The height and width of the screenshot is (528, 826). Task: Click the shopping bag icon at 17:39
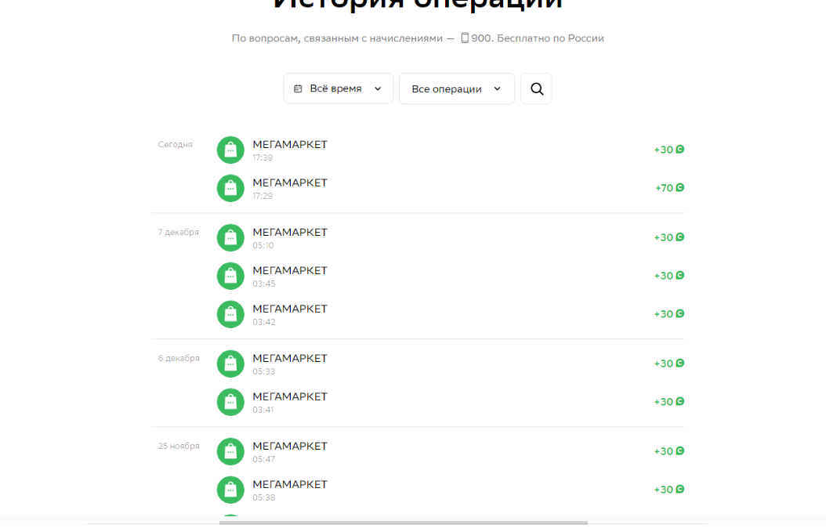tap(230, 150)
